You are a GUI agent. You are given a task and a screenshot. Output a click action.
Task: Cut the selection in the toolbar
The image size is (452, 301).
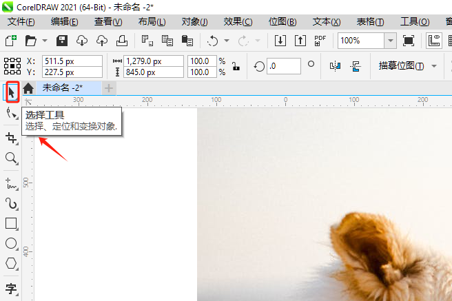coord(147,41)
